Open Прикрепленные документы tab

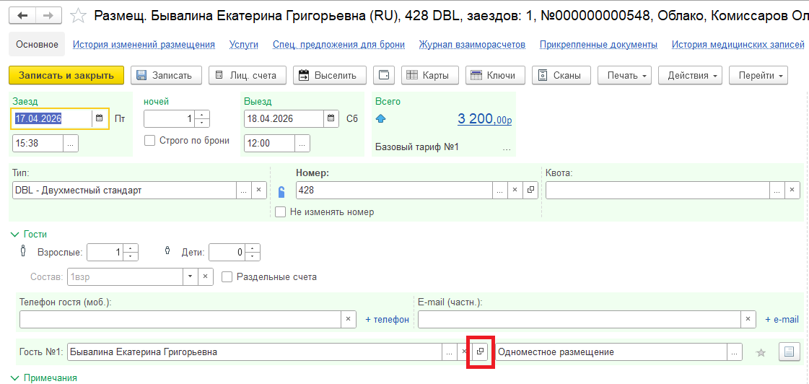(598, 45)
